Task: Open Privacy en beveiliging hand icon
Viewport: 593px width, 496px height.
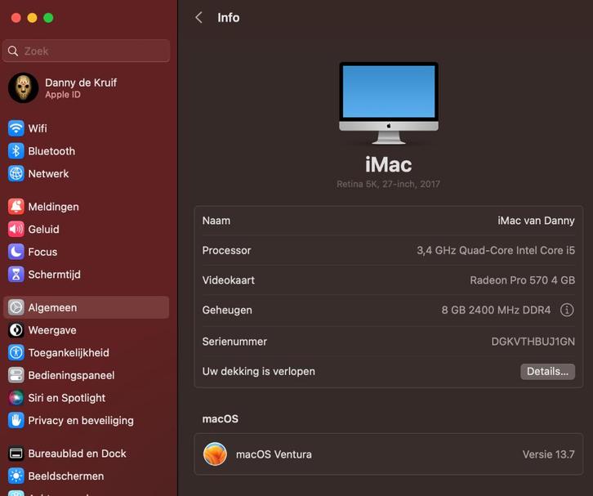Action: (x=16, y=420)
